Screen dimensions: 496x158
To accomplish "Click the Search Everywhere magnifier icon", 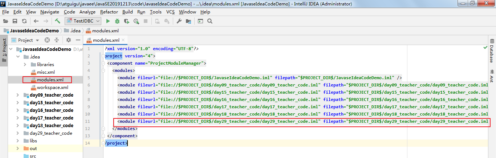I will 210,21.
